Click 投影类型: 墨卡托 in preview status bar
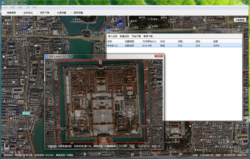Image resolution: width=250 pixels, height=159 pixels. (x=82, y=146)
